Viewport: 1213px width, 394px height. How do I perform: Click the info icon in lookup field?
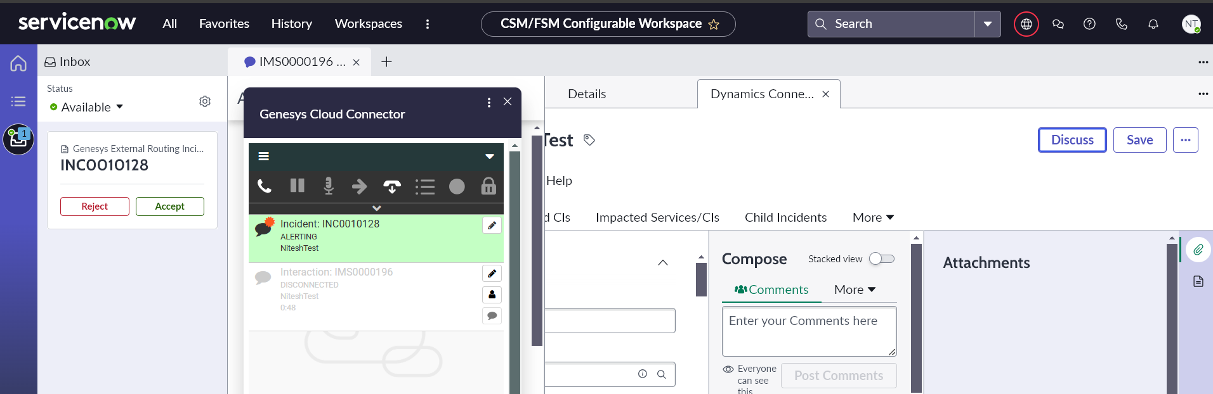click(x=643, y=374)
